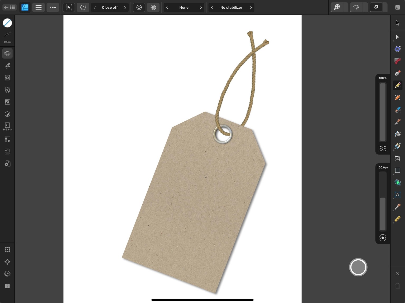This screenshot has height=303, width=405.
Task: Select the blue paint brush tool
Action: 397,110
